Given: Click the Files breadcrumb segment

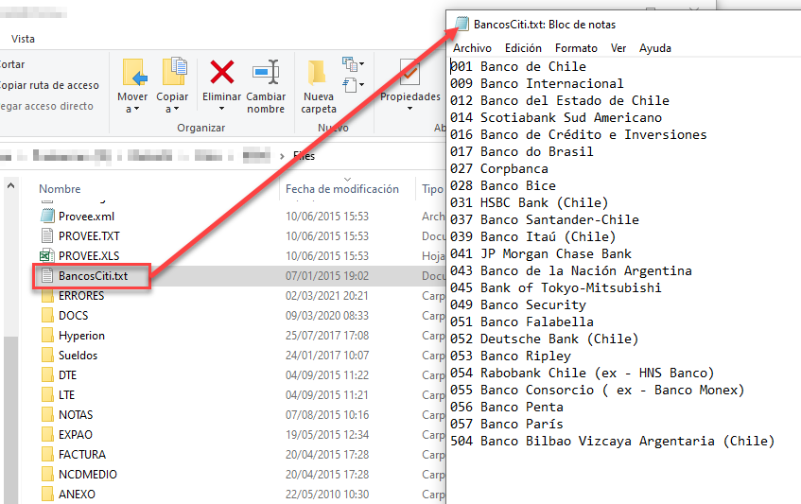Looking at the screenshot, I should pos(304,156).
